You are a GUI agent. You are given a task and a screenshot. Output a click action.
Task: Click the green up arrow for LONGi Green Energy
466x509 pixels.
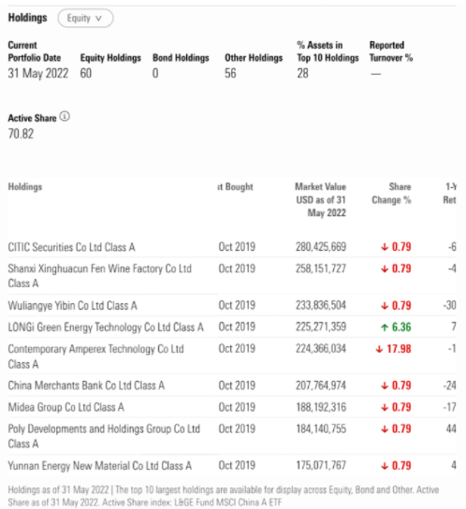pyautogui.click(x=385, y=327)
